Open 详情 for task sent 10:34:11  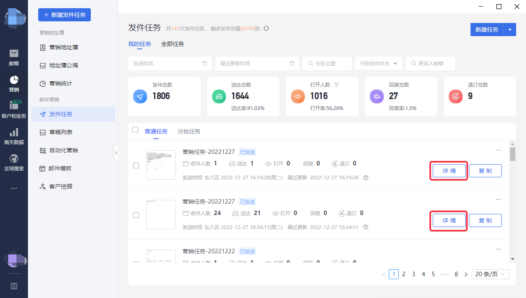click(x=449, y=220)
